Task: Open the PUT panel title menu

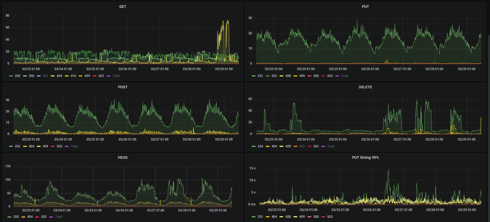Action: (x=365, y=7)
